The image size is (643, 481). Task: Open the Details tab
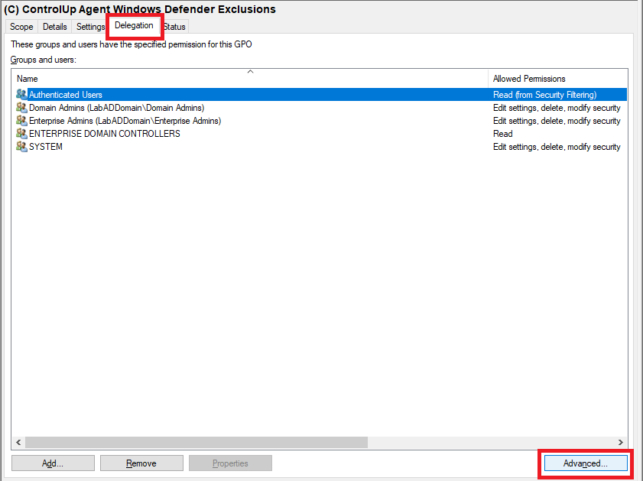pyautogui.click(x=55, y=27)
